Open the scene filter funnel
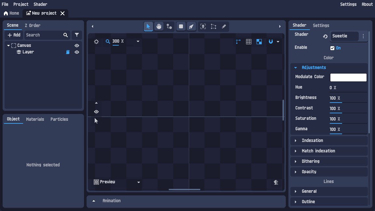The width and height of the screenshot is (375, 211). pos(77,35)
